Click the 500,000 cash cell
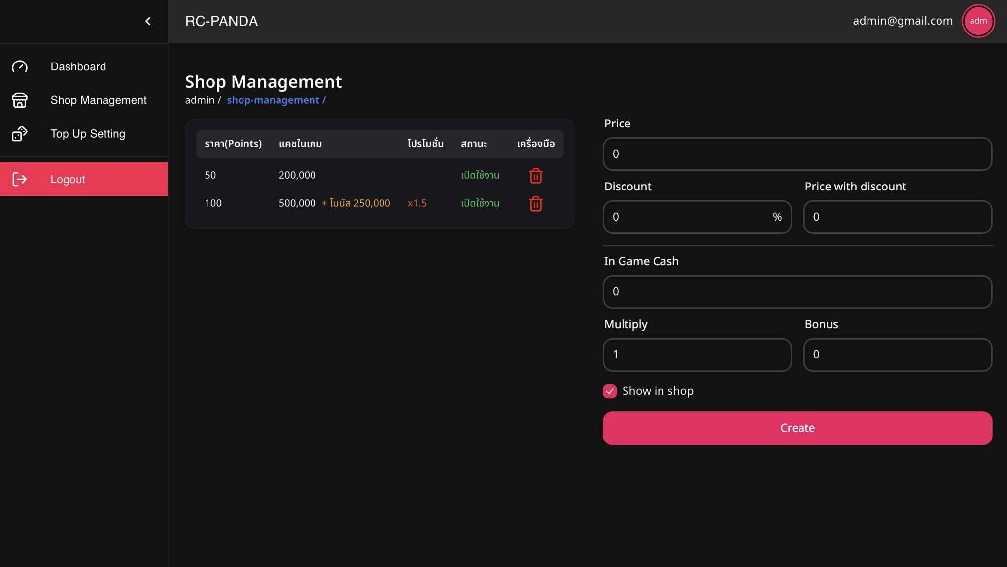Image resolution: width=1007 pixels, height=567 pixels. (297, 203)
